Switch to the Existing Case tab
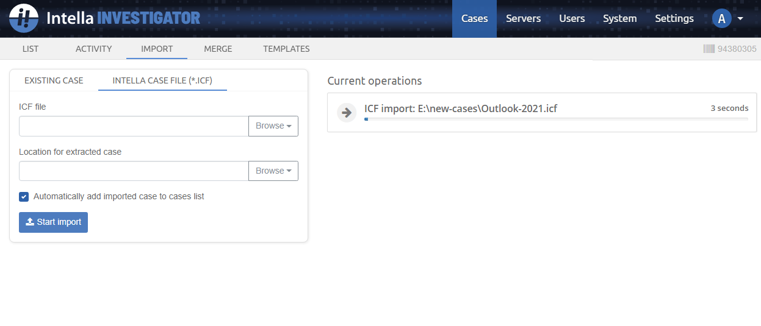This screenshot has height=326, width=761. tap(54, 80)
